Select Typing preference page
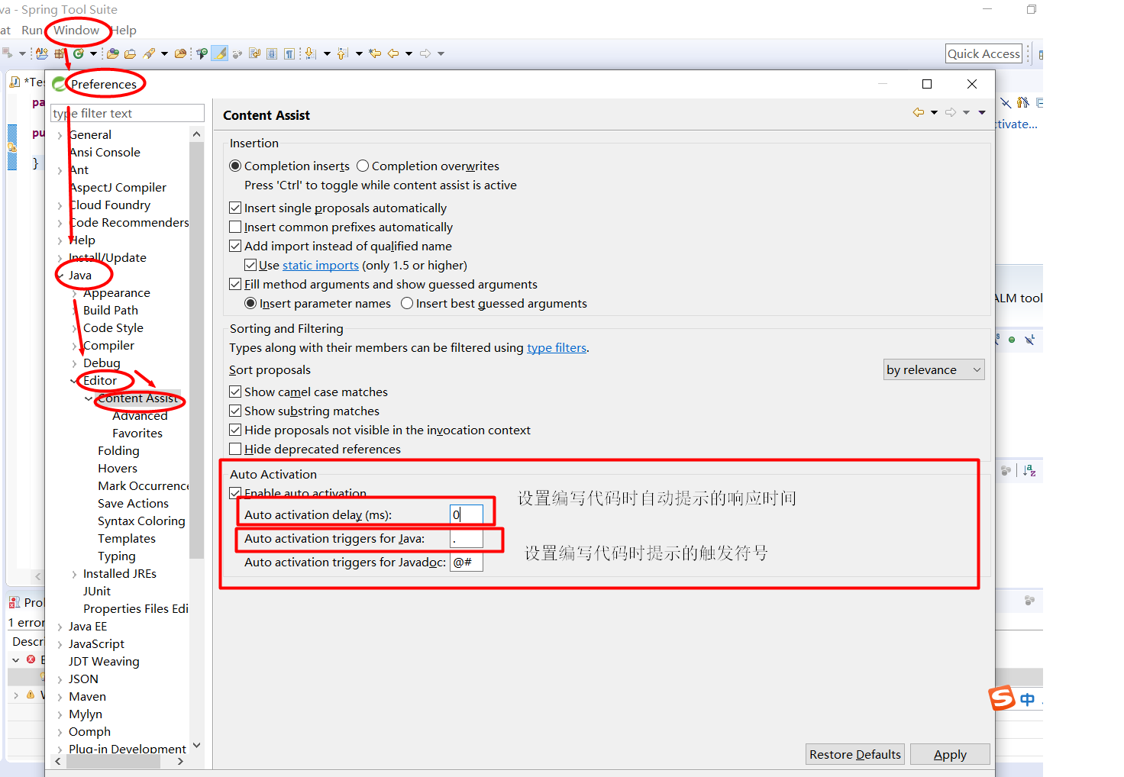The image size is (1124, 777). click(117, 556)
